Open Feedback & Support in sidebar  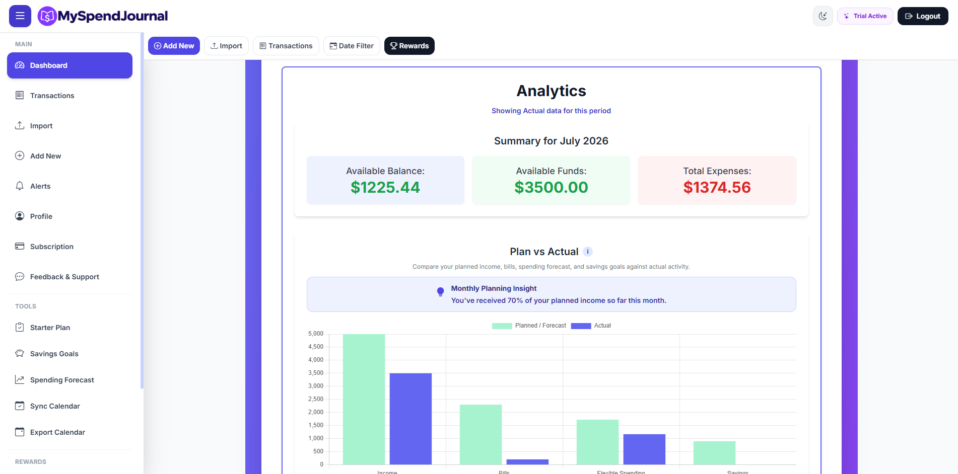pyautogui.click(x=70, y=277)
